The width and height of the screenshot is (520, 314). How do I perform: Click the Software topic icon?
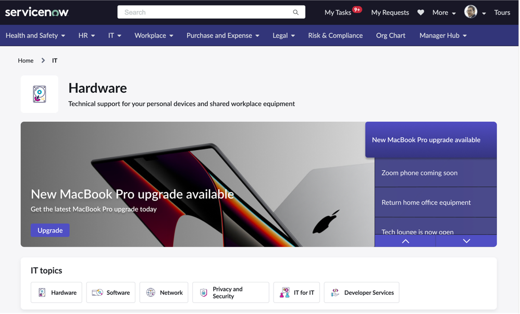(97, 293)
